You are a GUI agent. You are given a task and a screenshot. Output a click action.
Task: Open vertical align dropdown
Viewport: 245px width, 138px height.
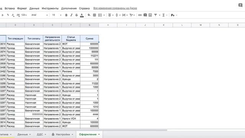pos(118,15)
